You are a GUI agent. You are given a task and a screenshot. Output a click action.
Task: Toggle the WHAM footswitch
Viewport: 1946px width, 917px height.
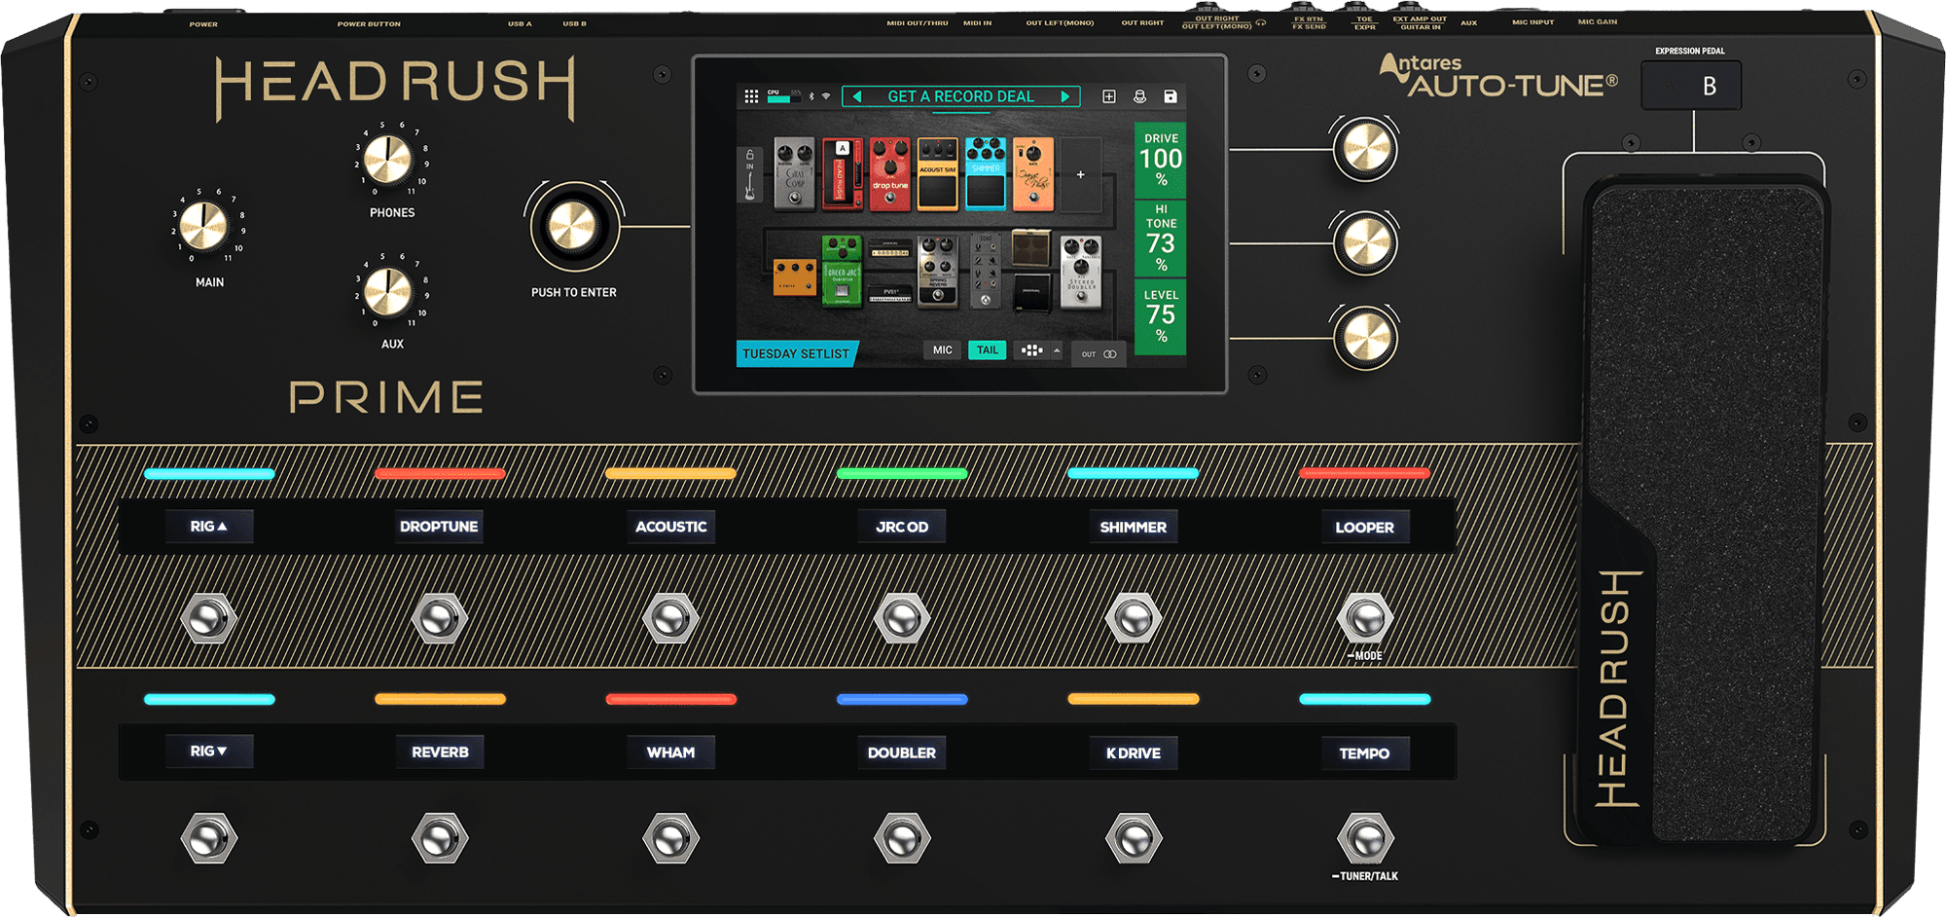670,838
